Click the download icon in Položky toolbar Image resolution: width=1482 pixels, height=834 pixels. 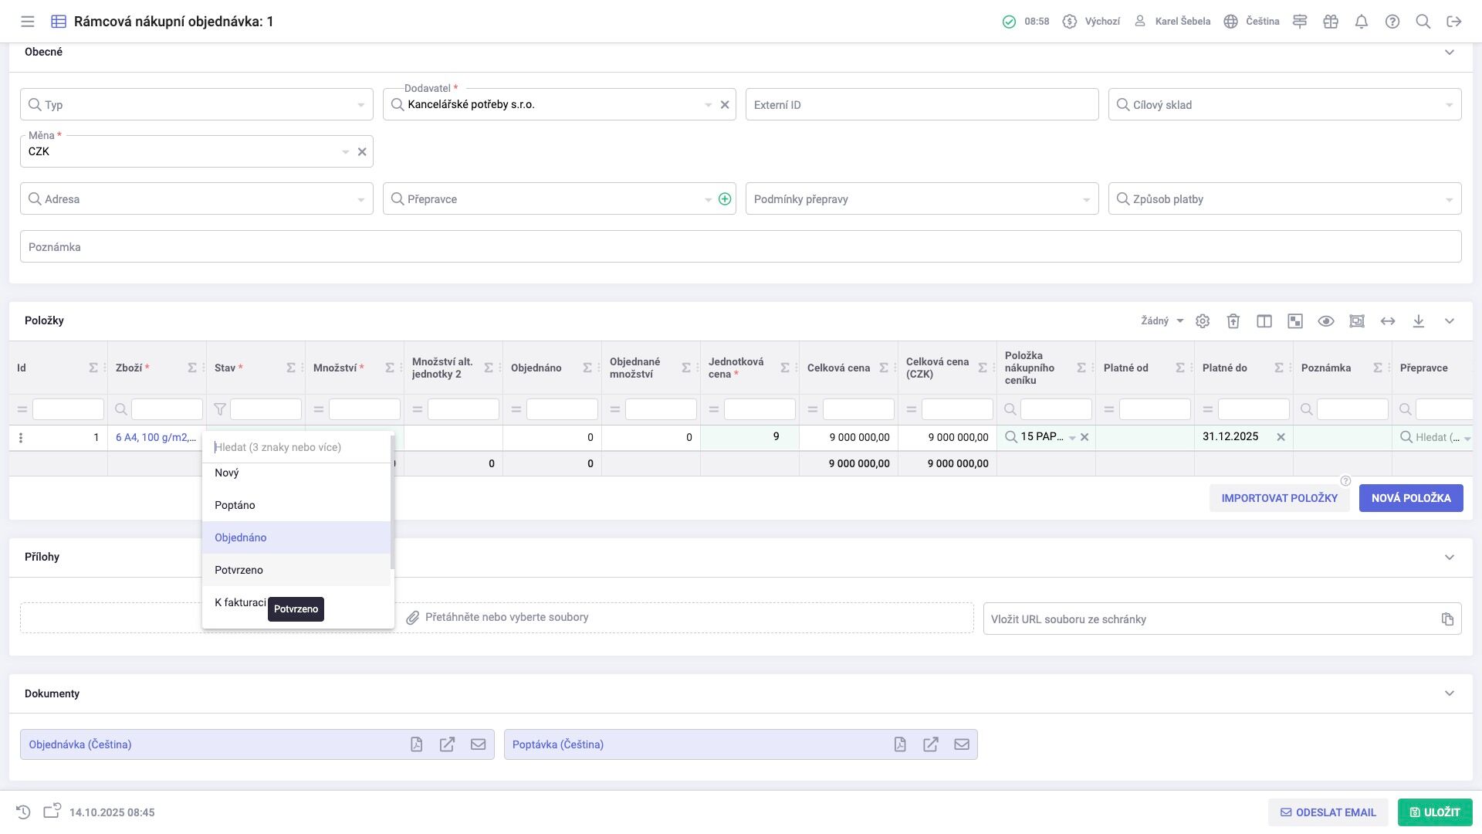point(1418,321)
